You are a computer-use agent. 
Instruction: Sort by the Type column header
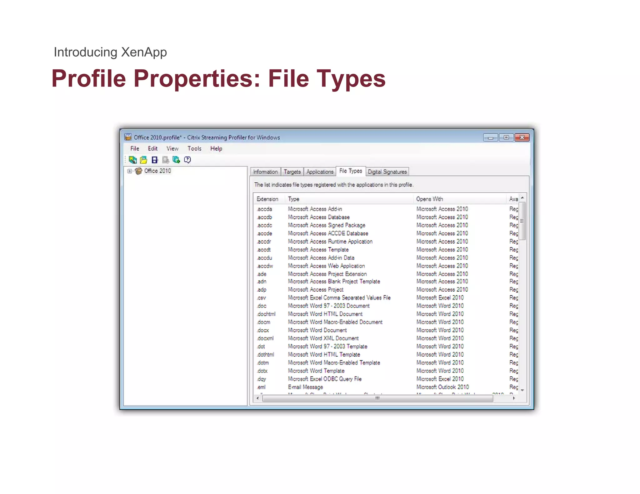(349, 199)
